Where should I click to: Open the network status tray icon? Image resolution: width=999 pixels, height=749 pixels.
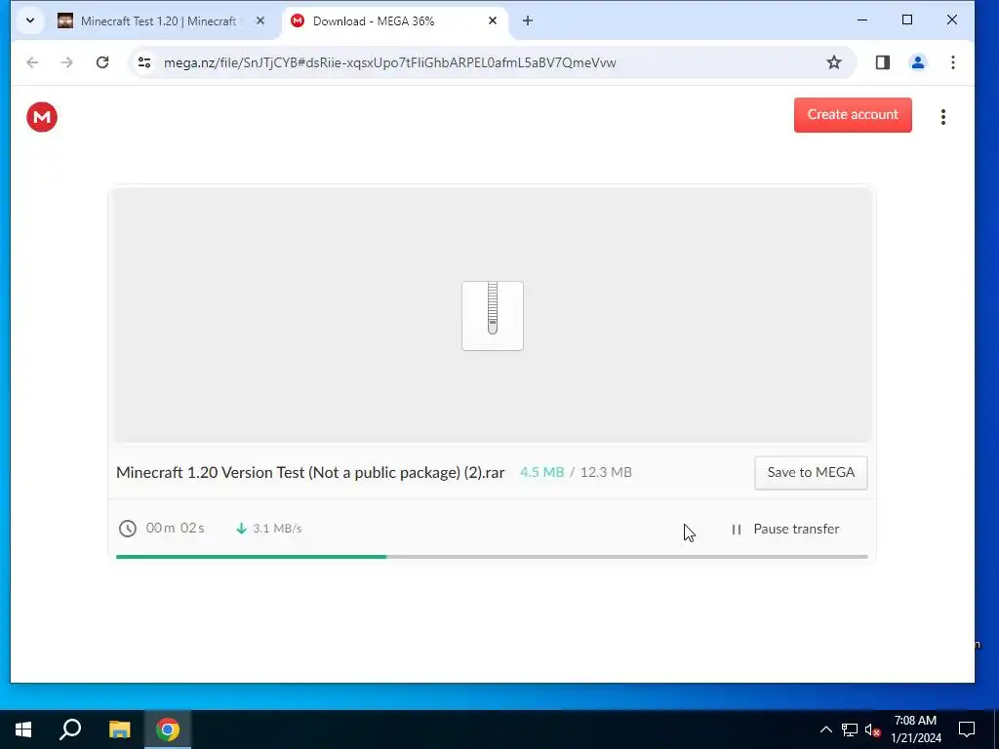point(850,729)
